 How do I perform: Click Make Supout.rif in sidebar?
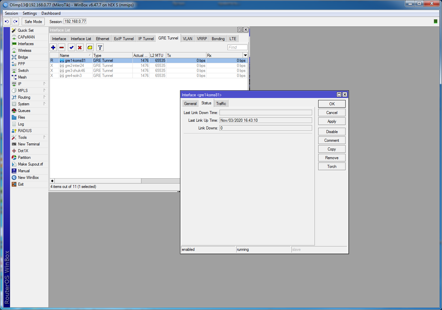(x=29, y=164)
